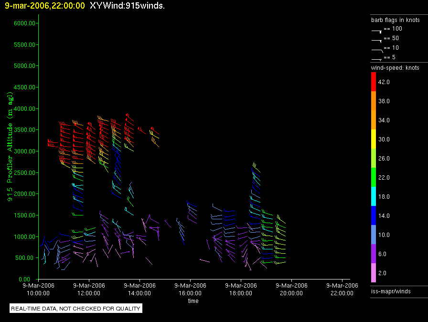Click the REAL-TIME DATA quality notice box

(x=76, y=309)
